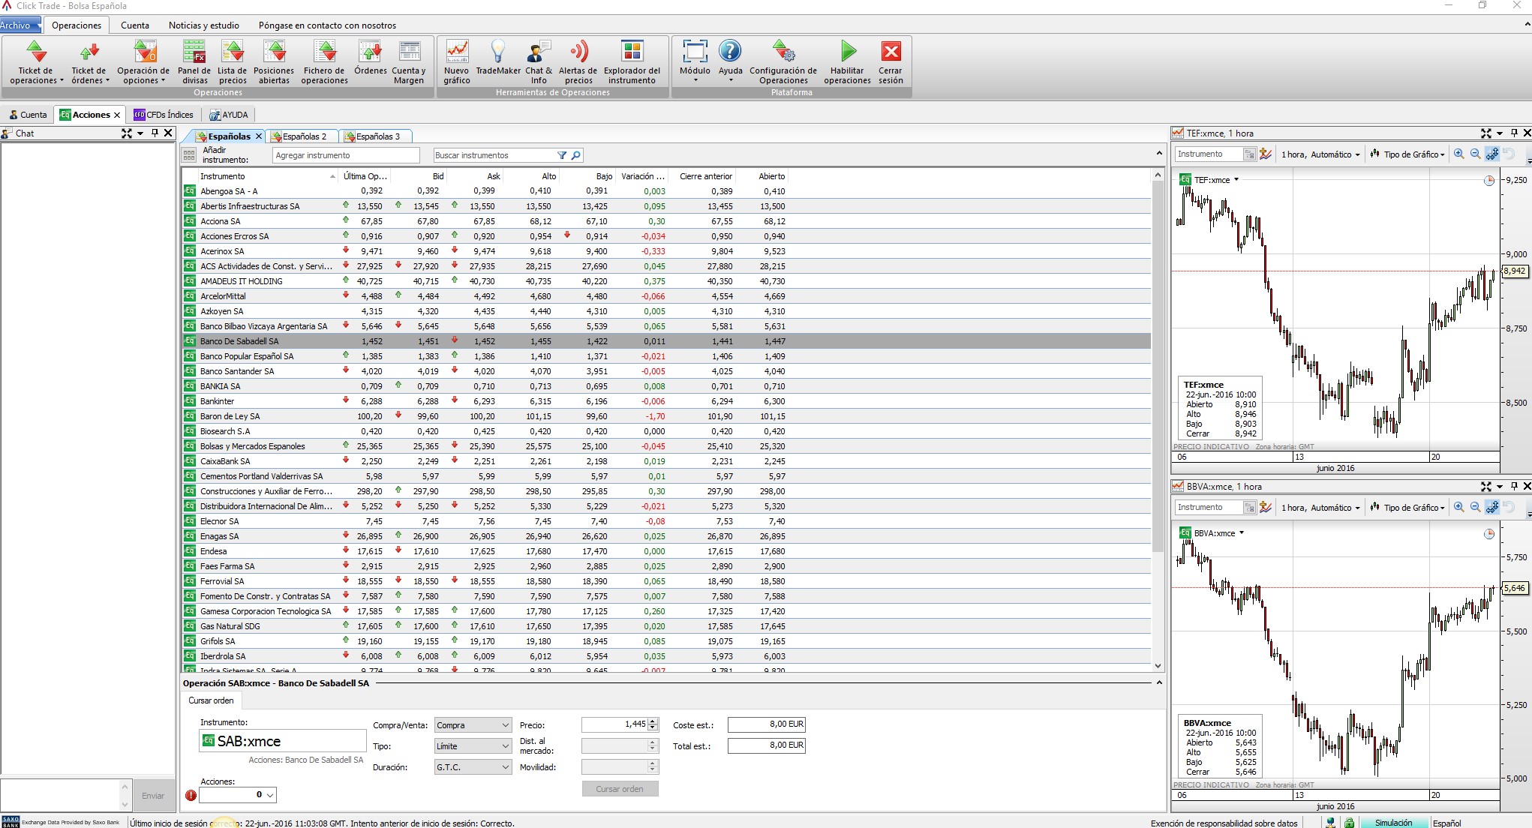
Task: Open Configuración de Operaciones
Action: [x=783, y=61]
